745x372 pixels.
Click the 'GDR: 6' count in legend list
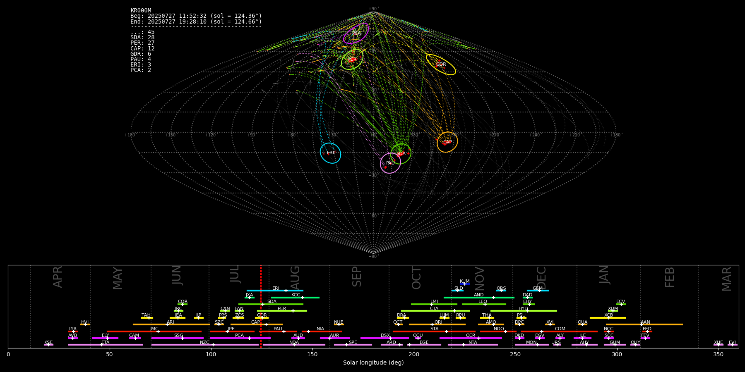(x=141, y=54)
